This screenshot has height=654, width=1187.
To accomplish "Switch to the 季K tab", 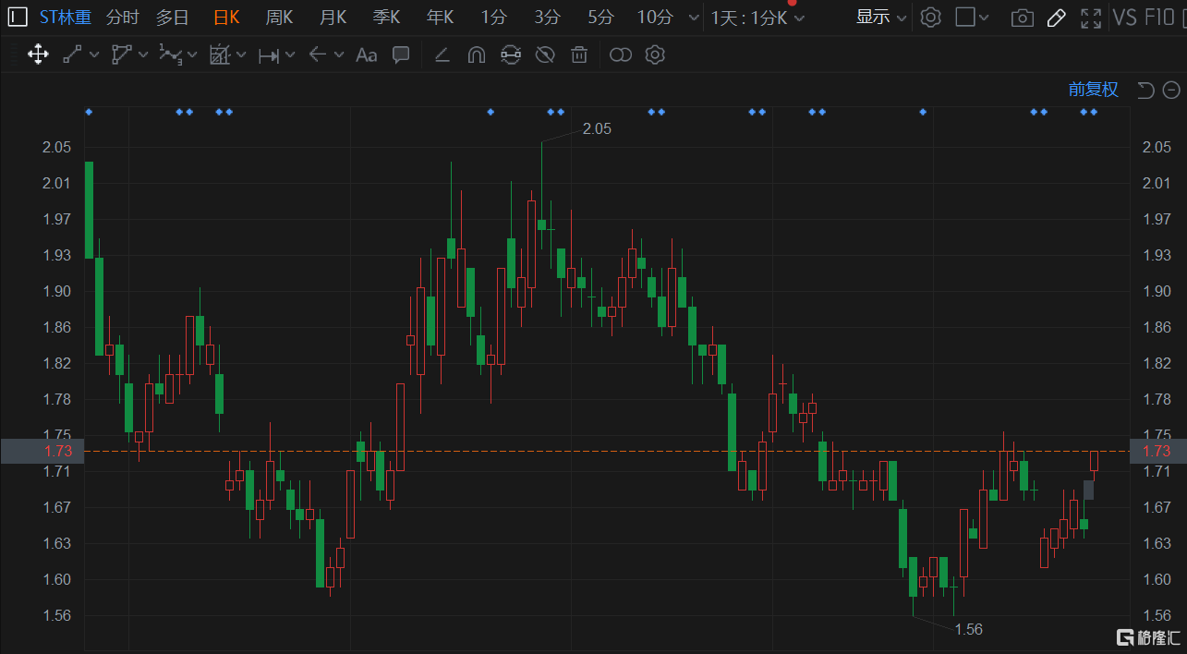I will pyautogui.click(x=386, y=17).
